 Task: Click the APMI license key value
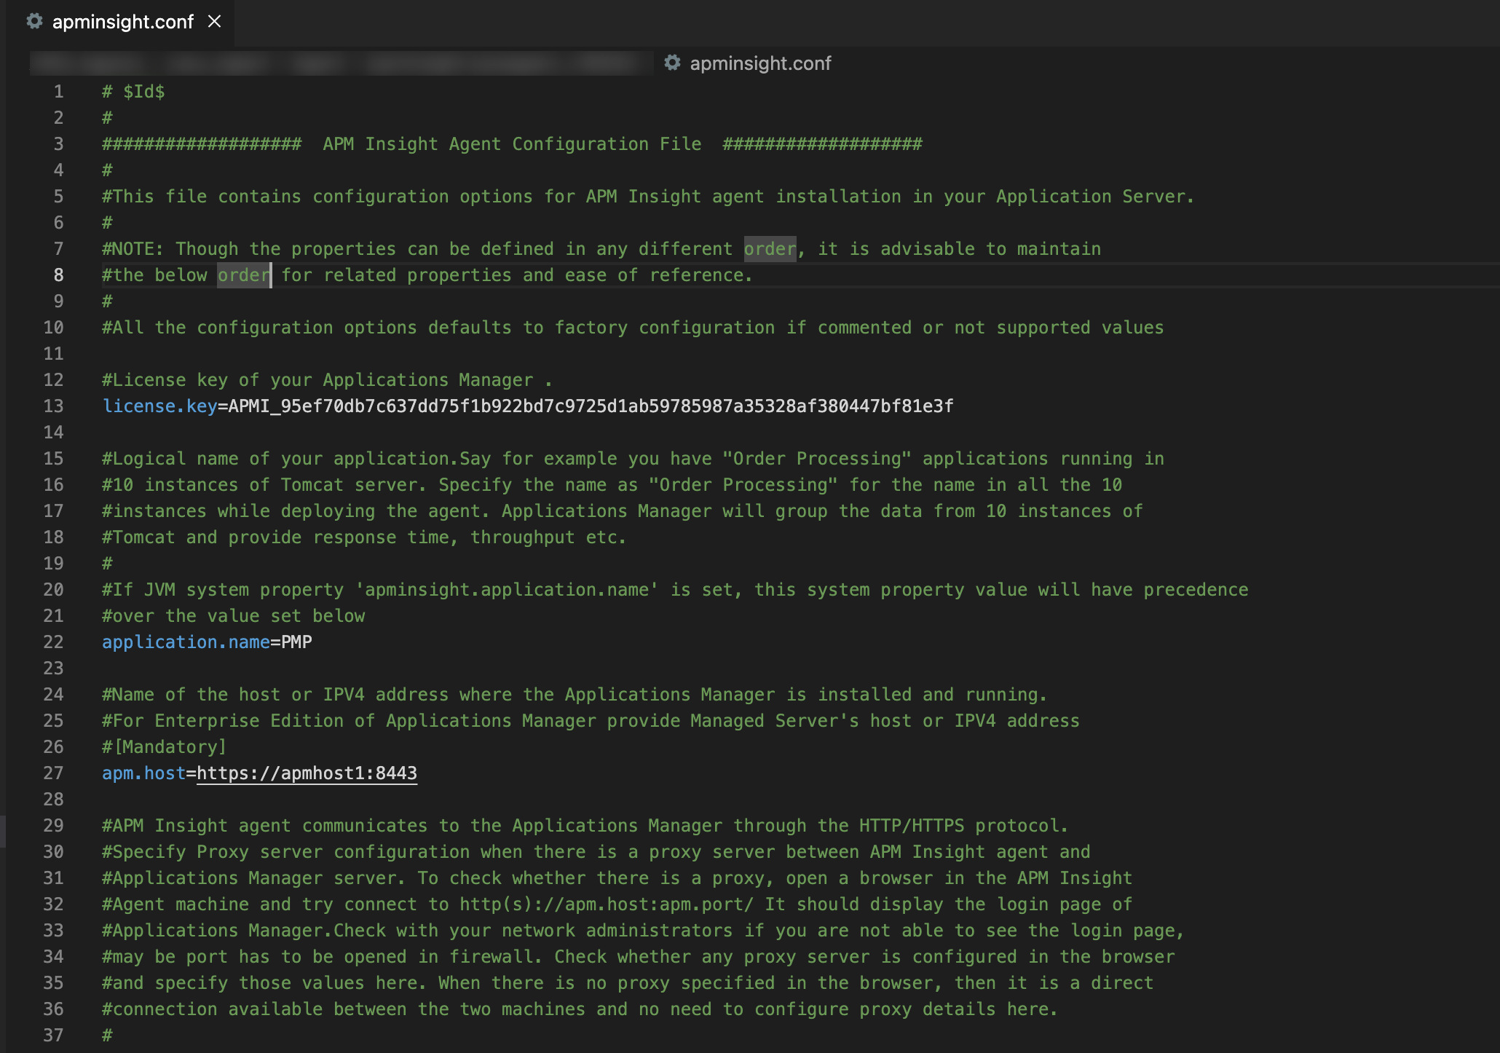590,406
